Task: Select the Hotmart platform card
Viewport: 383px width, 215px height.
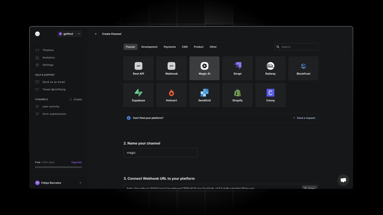Action: coord(171,95)
